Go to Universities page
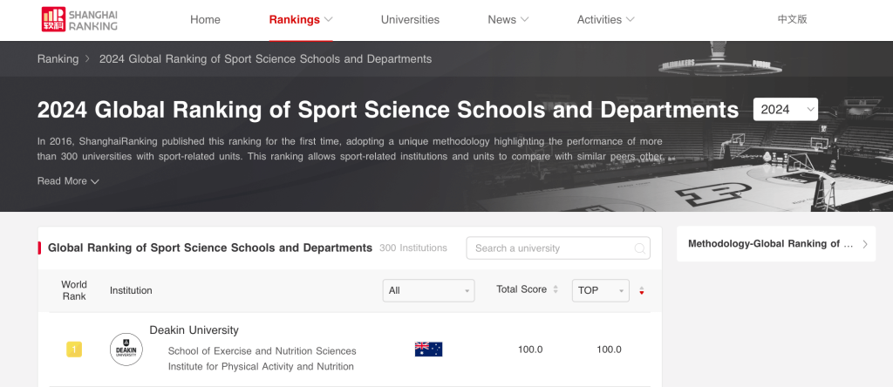Viewport: 893px width, 387px height. (x=410, y=19)
